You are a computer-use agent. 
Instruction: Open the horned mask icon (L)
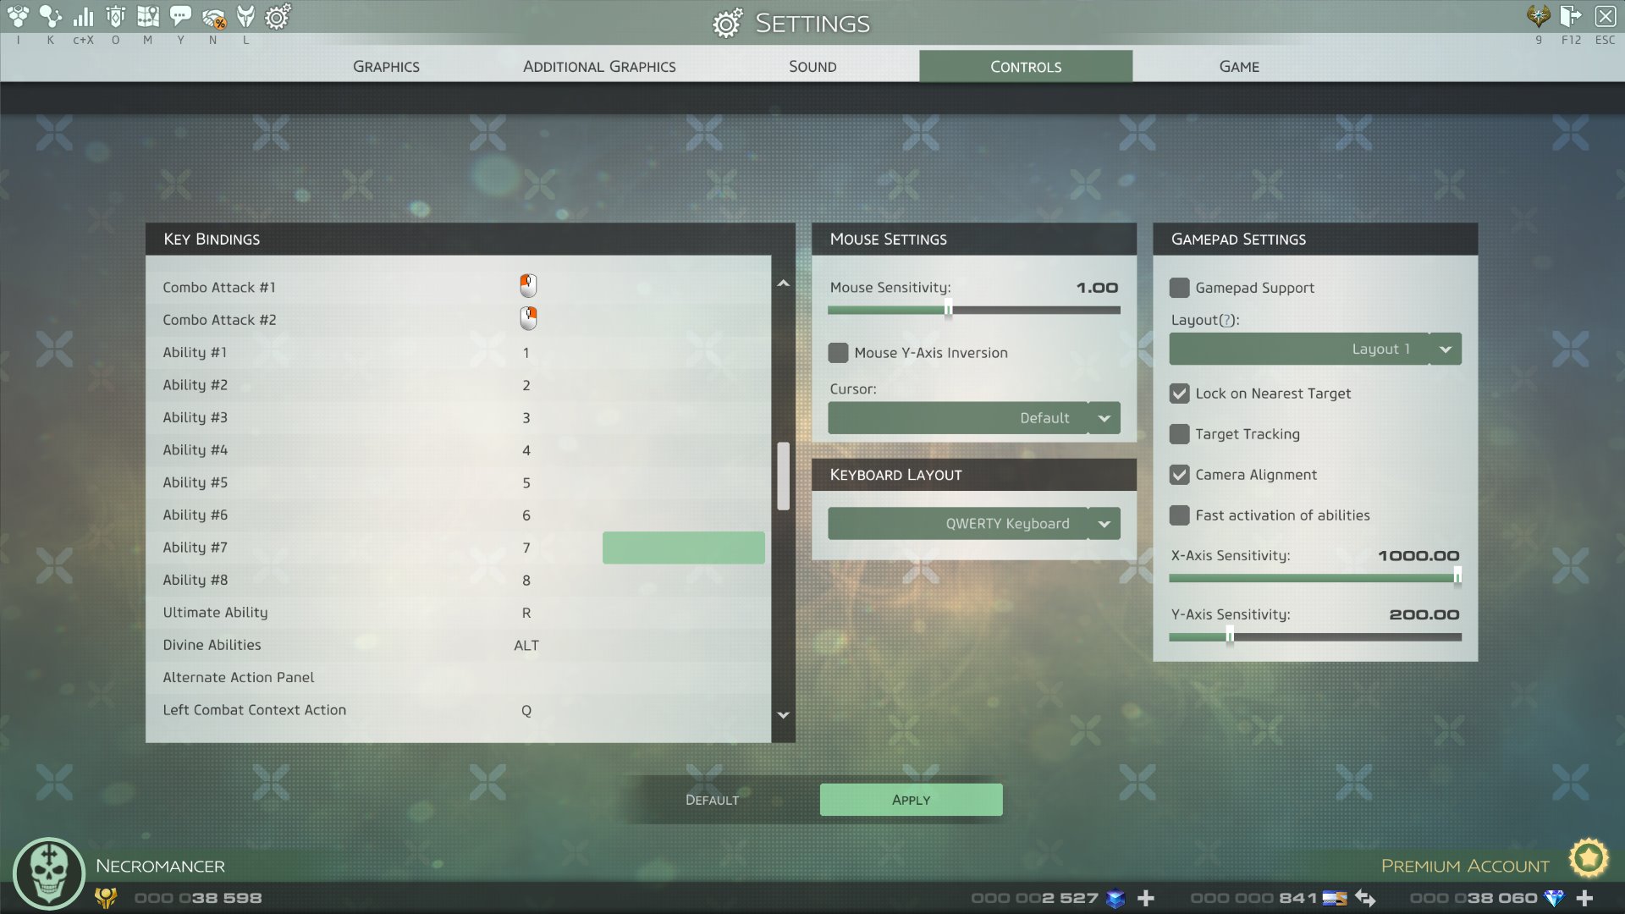pos(245,15)
